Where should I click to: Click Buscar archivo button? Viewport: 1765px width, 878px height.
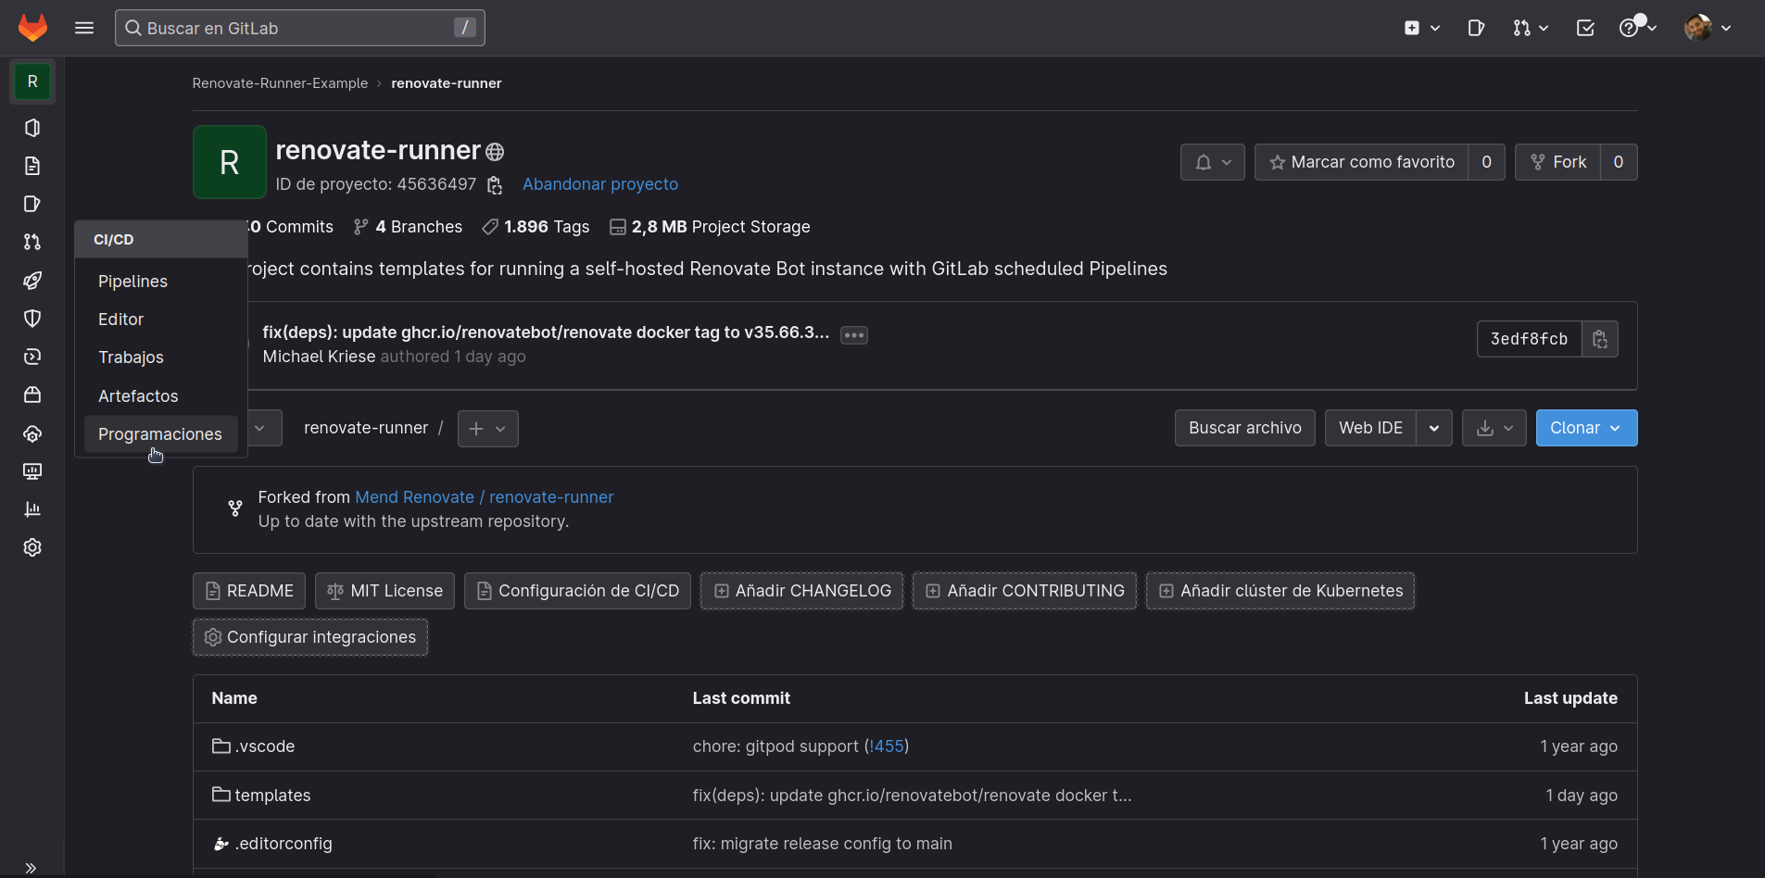1244,428
